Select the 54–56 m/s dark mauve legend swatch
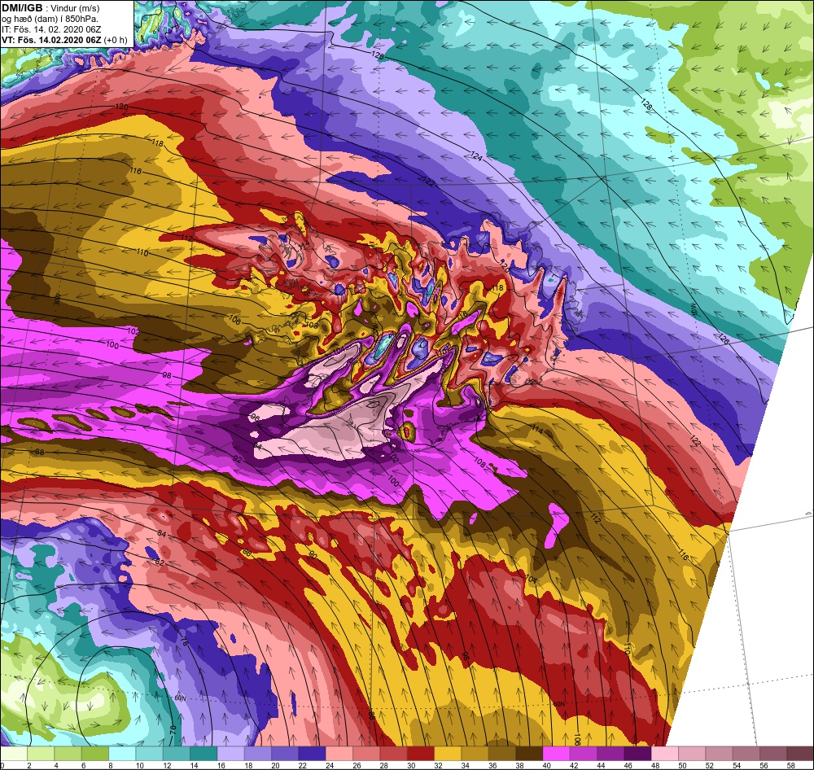Screen dimensions: 814x770 click(746, 754)
